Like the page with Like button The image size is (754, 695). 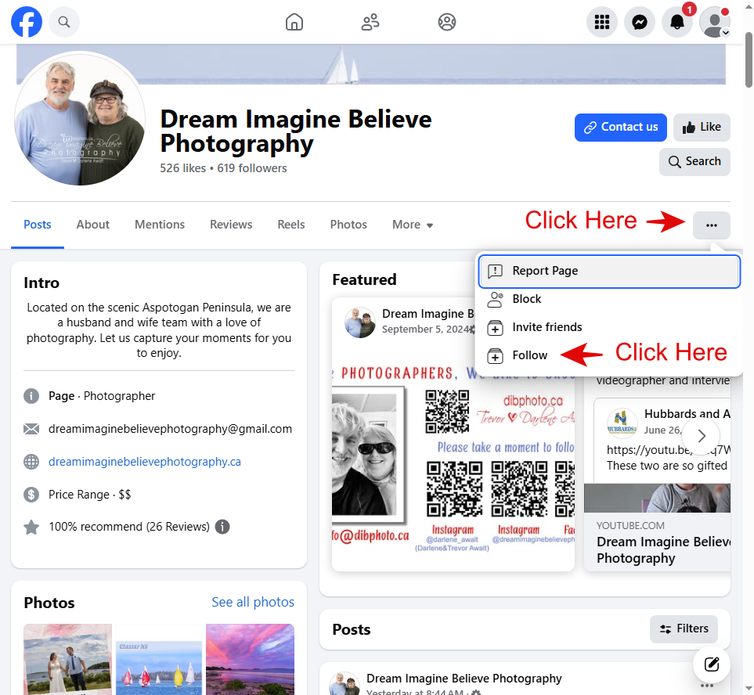702,127
